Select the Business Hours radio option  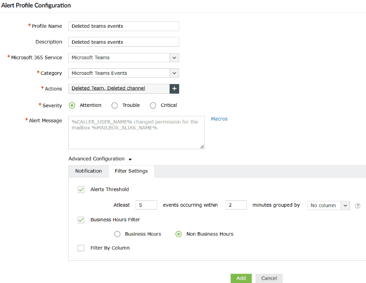[117, 234]
